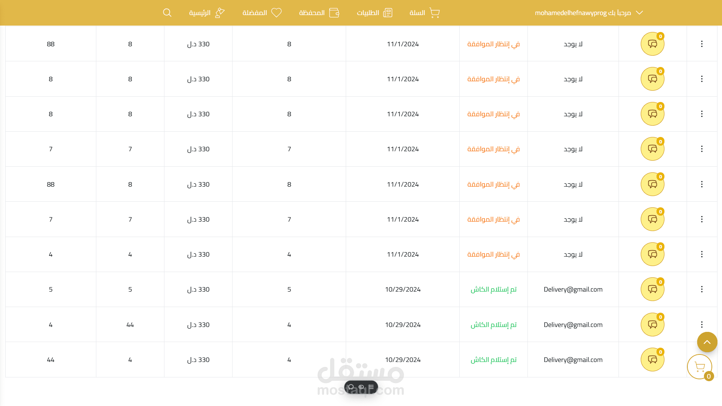The height and width of the screenshot is (406, 722).
Task: Open the floating cart button at bottom right
Action: pyautogui.click(x=699, y=366)
